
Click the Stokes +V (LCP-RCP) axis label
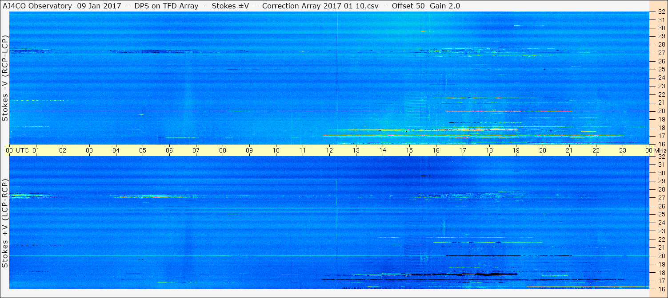pyautogui.click(x=5, y=225)
